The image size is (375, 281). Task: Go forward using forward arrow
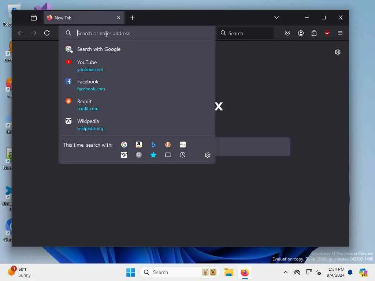point(34,33)
